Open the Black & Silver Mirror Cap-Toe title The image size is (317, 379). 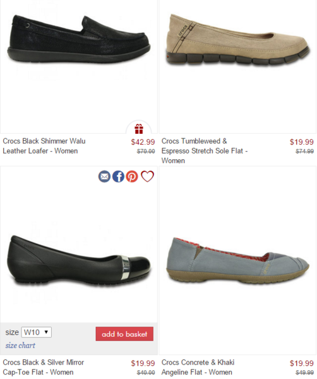pyautogui.click(x=43, y=368)
